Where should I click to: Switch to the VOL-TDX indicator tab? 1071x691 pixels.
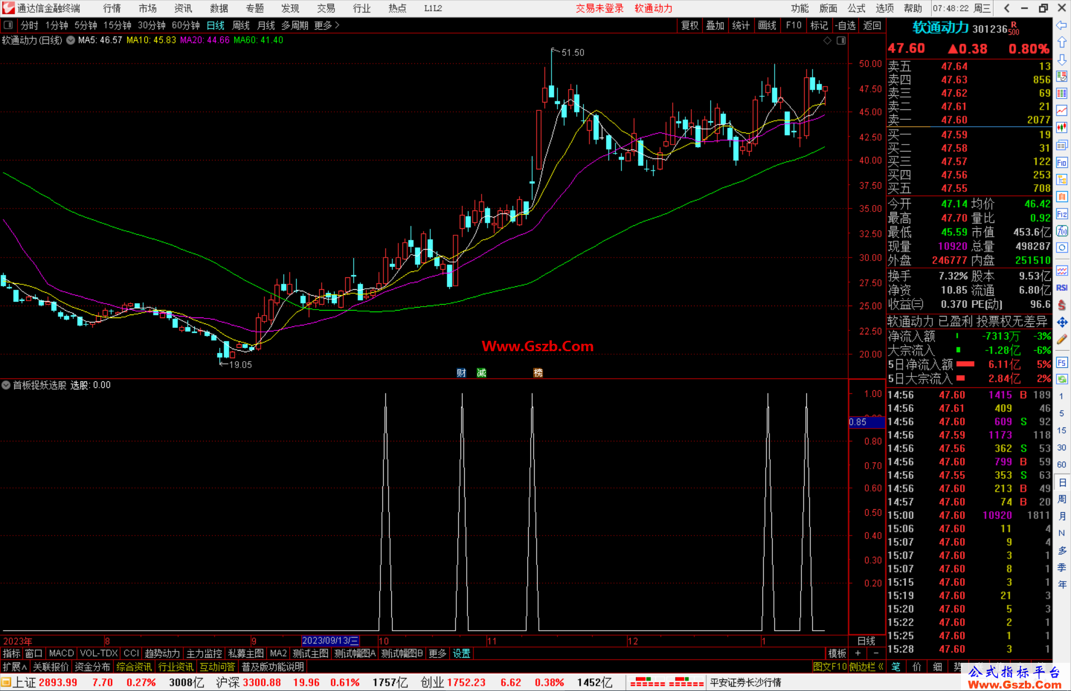99,653
